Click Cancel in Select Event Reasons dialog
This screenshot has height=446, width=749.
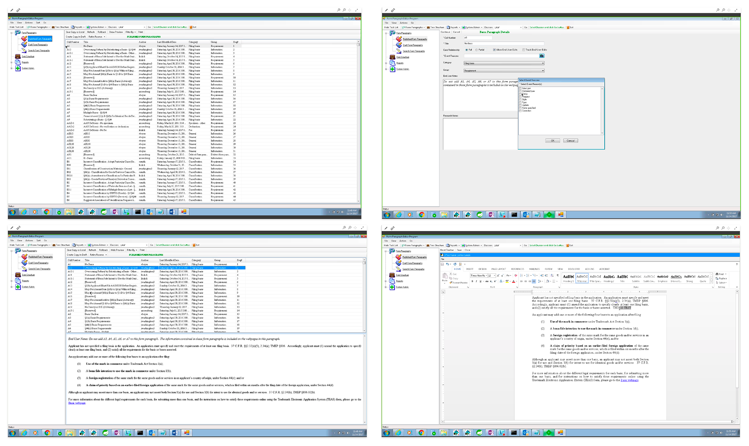570,140
